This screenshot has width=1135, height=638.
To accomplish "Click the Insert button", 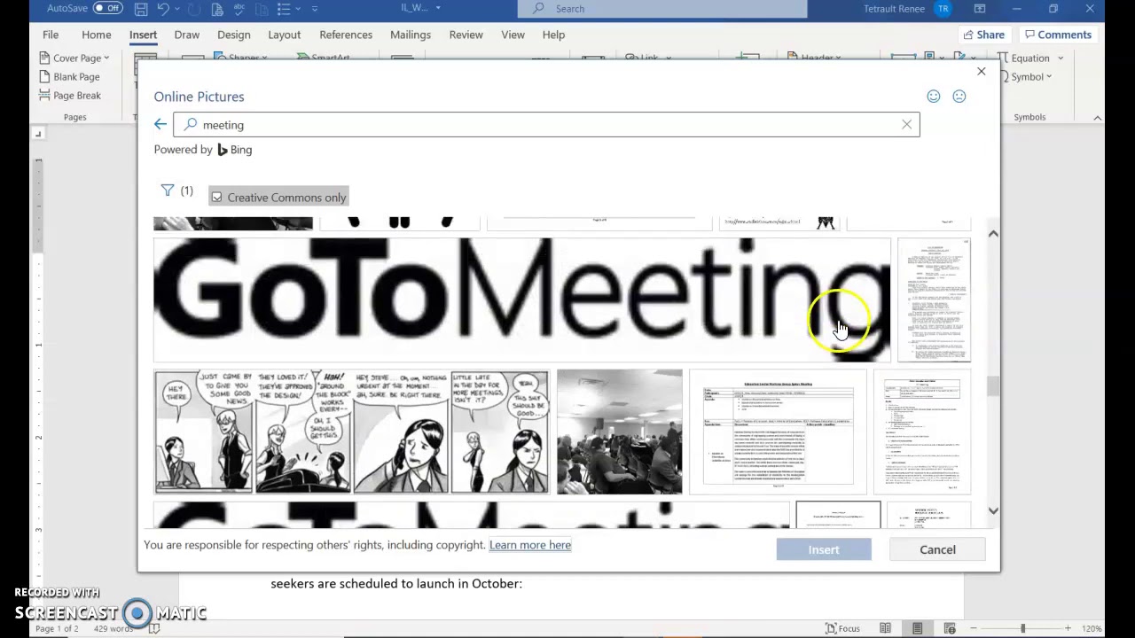I will point(824,549).
